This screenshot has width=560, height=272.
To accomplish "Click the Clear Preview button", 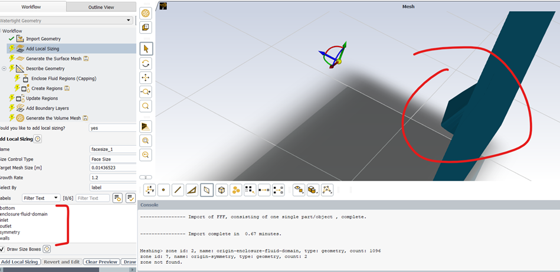I will (x=100, y=262).
